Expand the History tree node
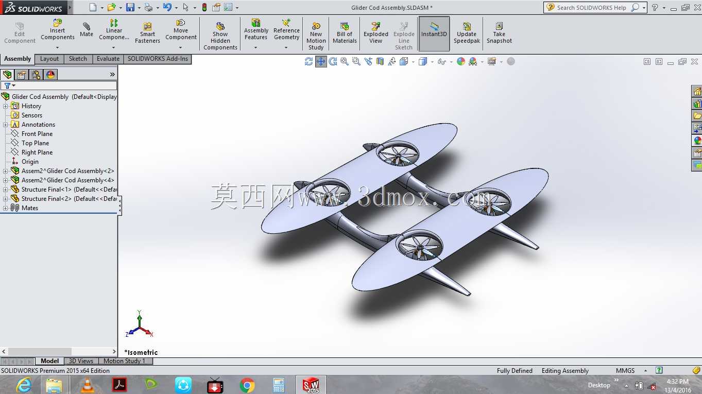The image size is (702, 394). [6, 106]
